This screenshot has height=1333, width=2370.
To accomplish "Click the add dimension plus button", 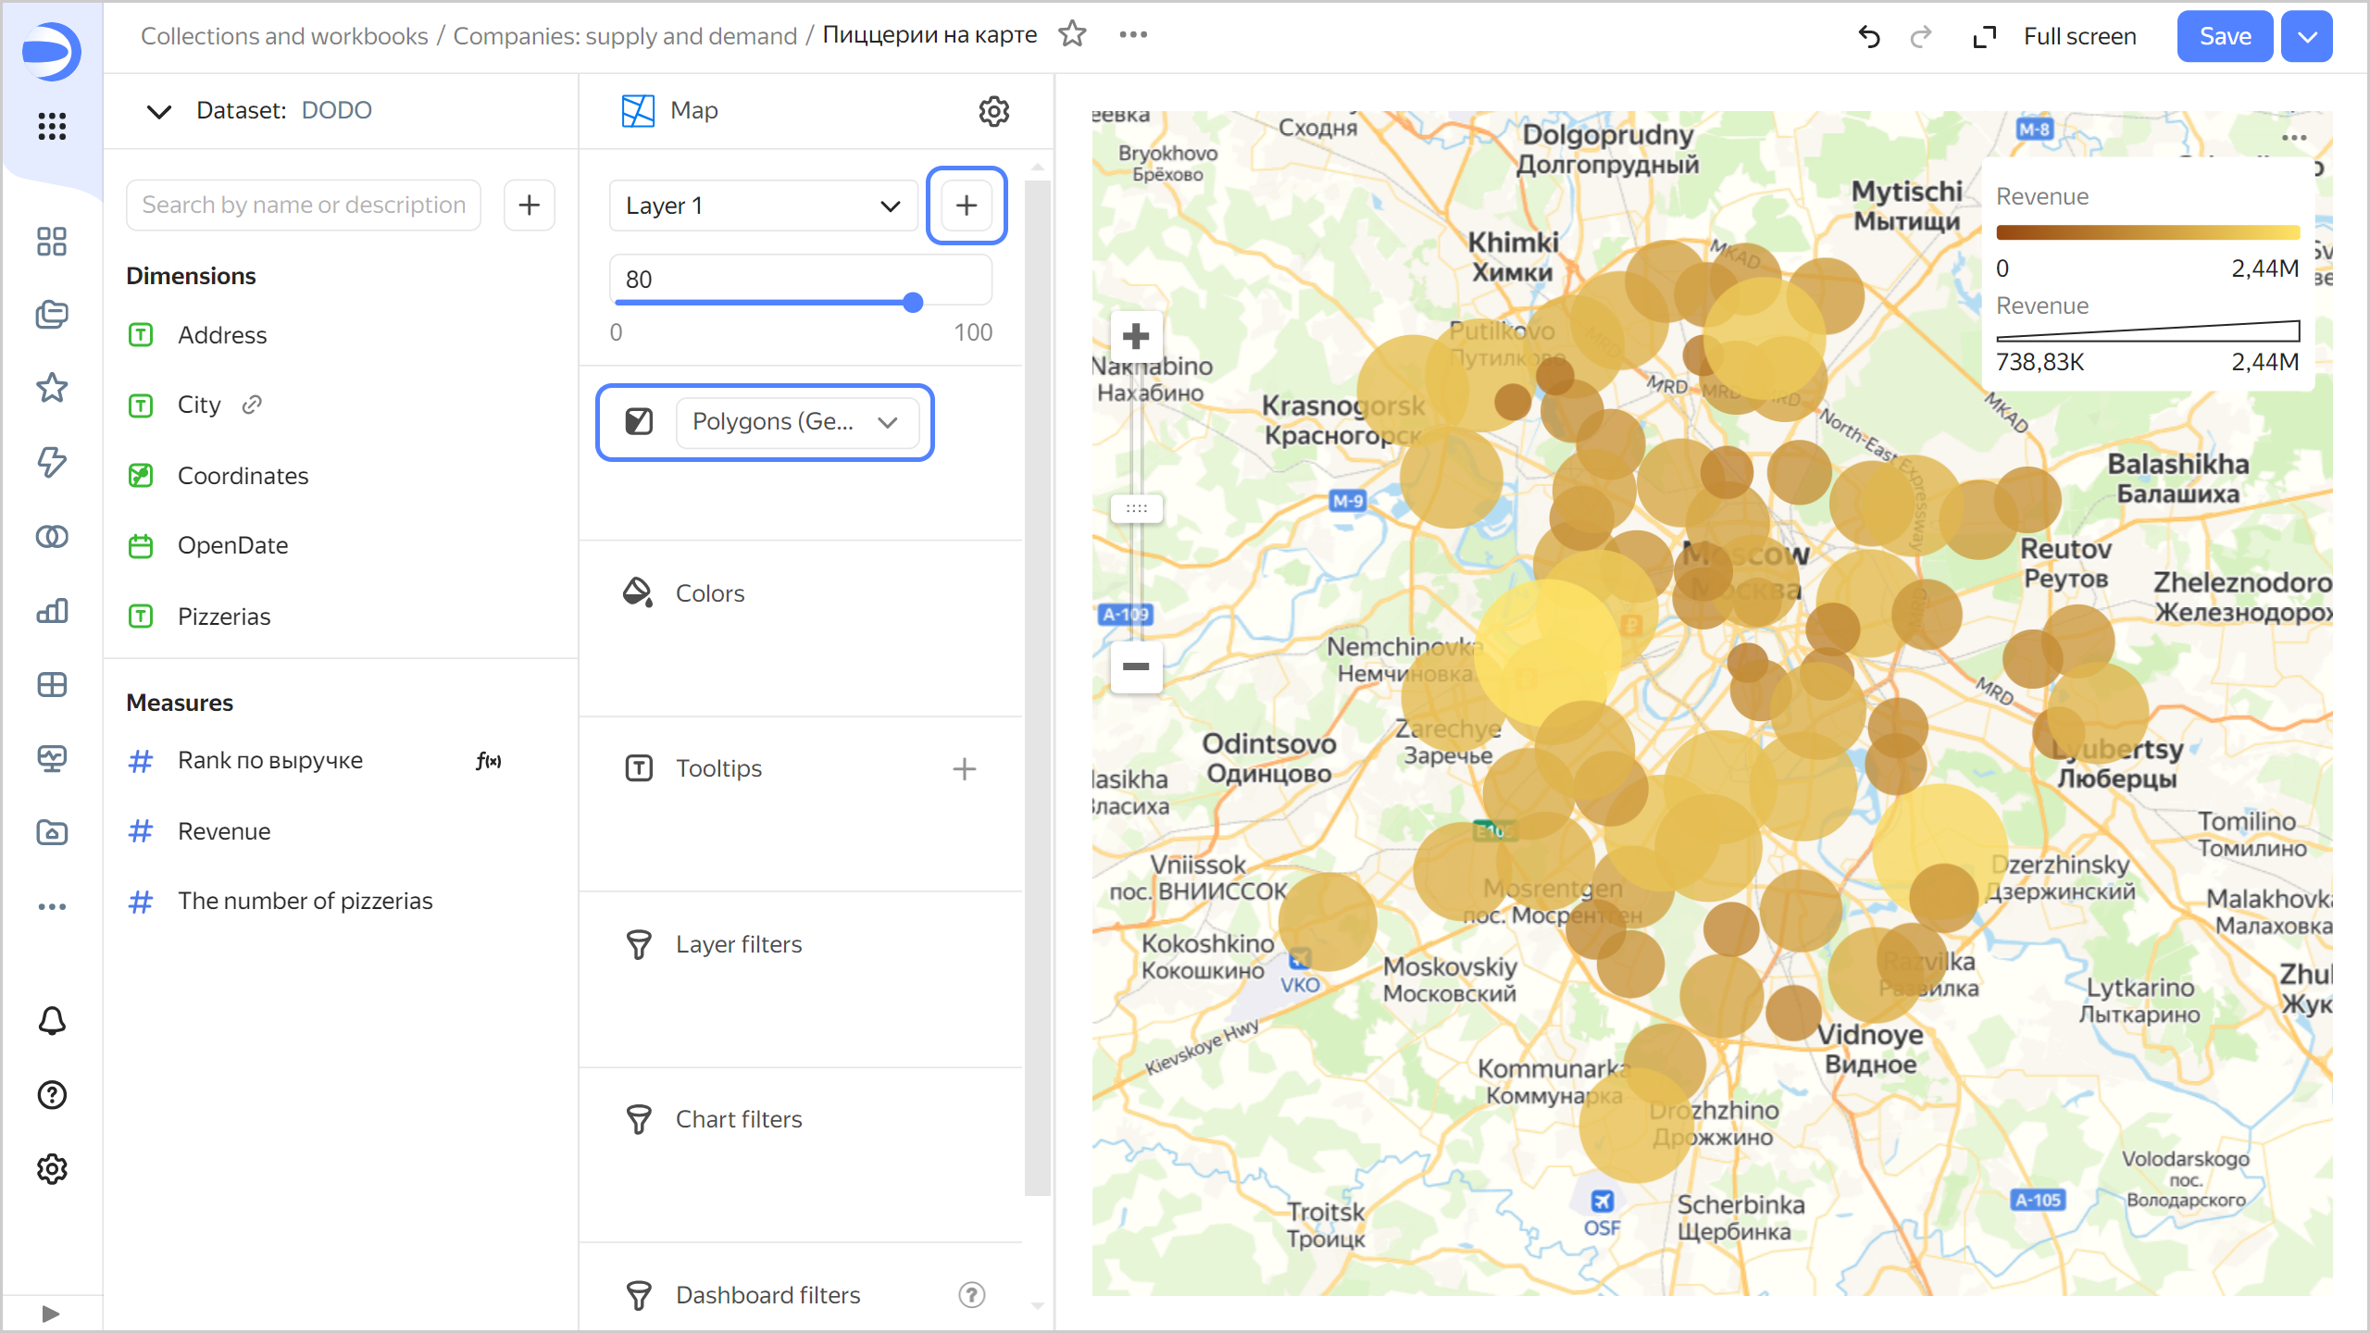I will click(x=530, y=204).
